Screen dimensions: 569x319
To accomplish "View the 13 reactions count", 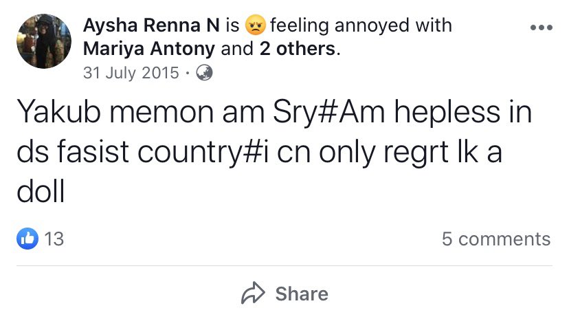I will click(54, 239).
